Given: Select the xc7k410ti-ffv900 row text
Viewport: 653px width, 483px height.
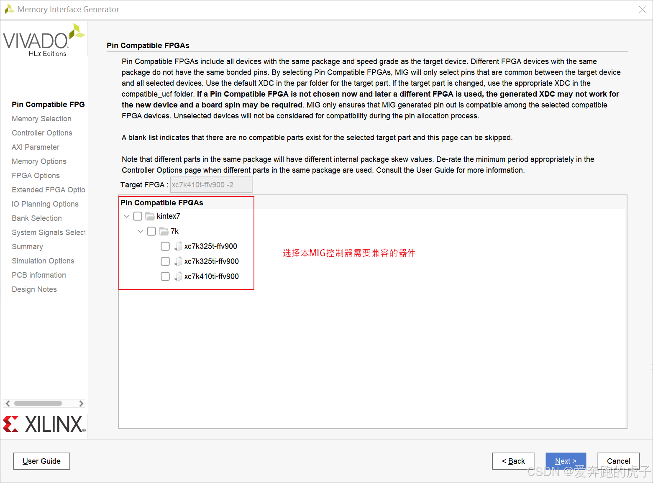Looking at the screenshot, I should click(x=212, y=276).
